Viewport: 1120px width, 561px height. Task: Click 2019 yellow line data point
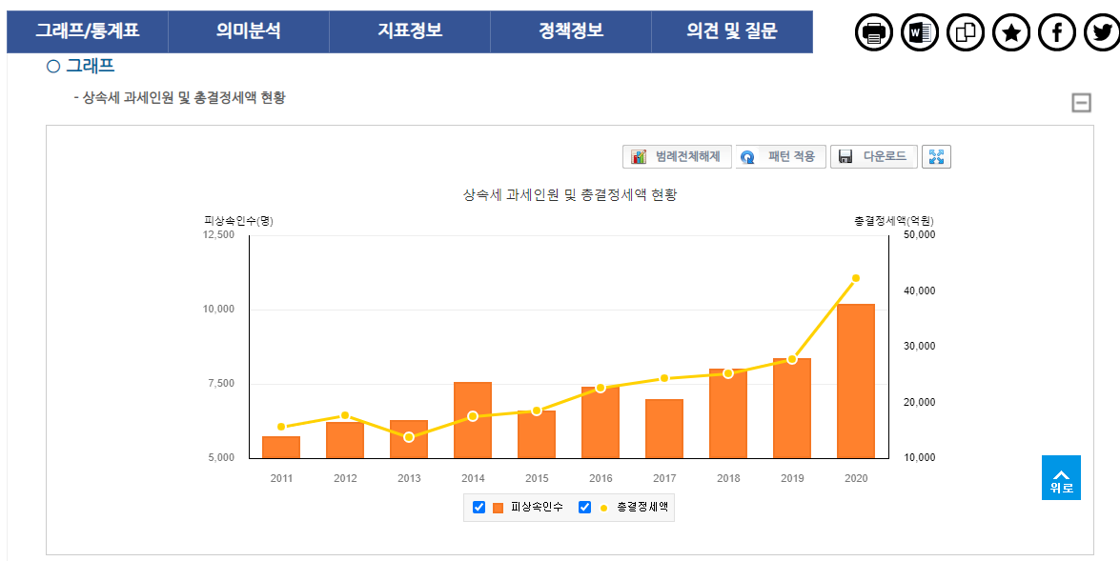792,359
